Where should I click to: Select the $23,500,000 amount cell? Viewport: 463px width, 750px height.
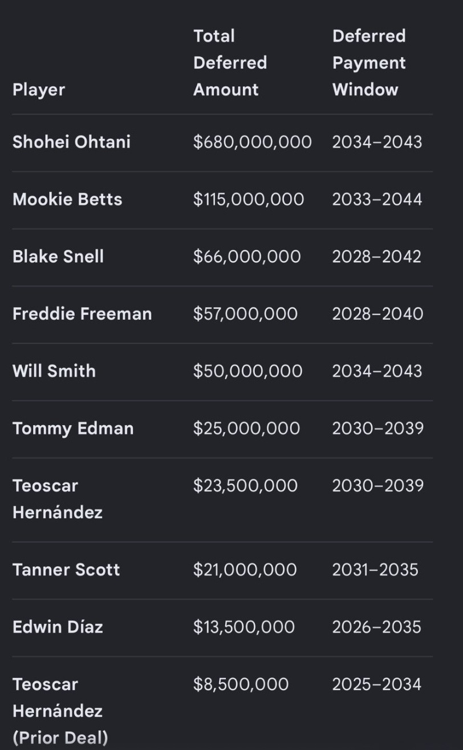coord(245,486)
